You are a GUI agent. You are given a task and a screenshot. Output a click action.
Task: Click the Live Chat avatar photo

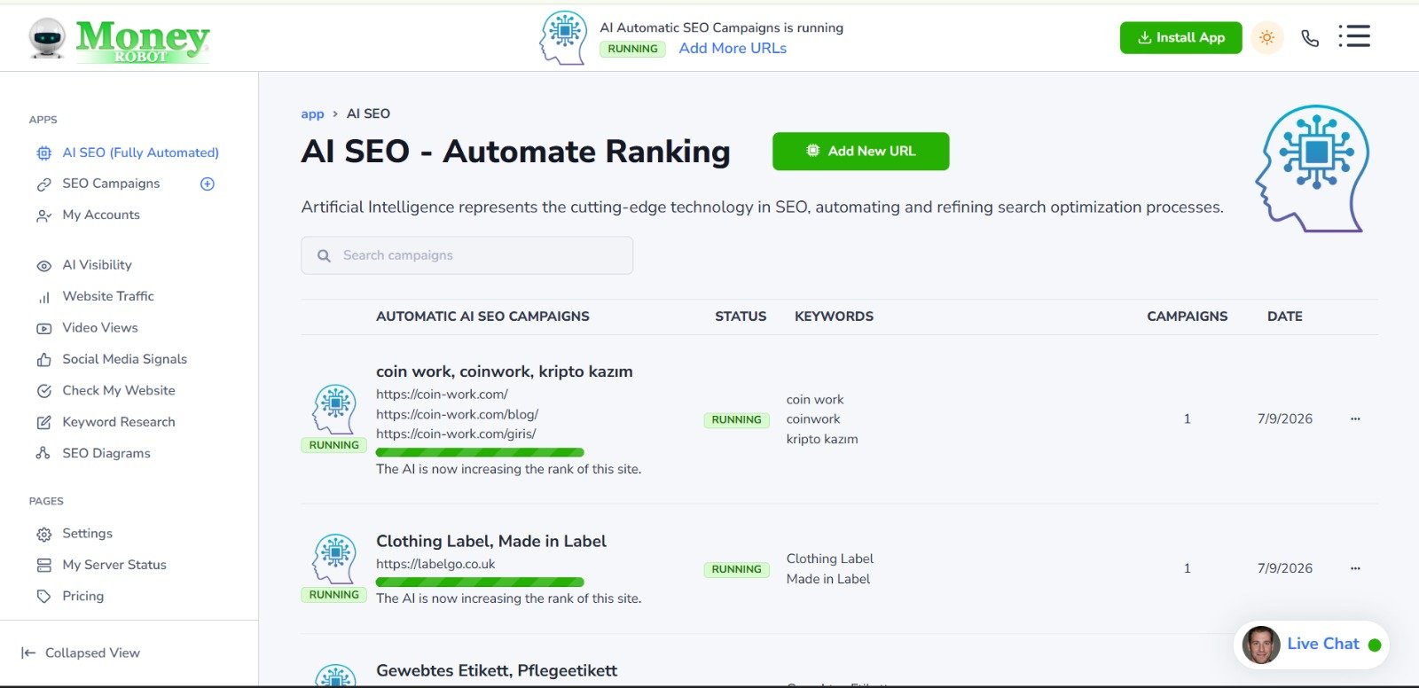(1260, 645)
